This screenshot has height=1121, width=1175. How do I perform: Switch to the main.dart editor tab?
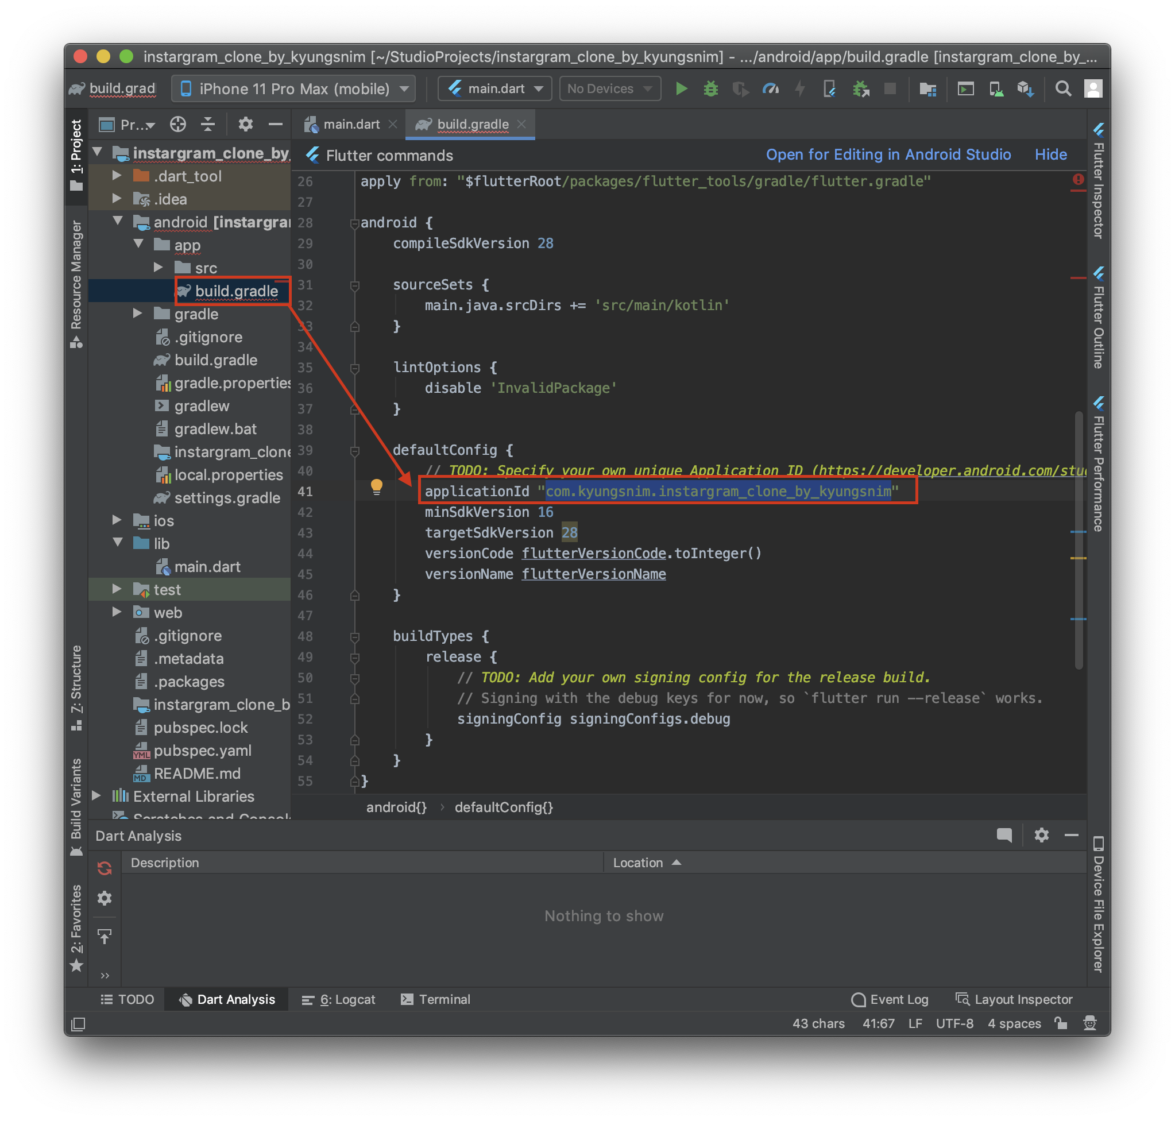pos(351,124)
